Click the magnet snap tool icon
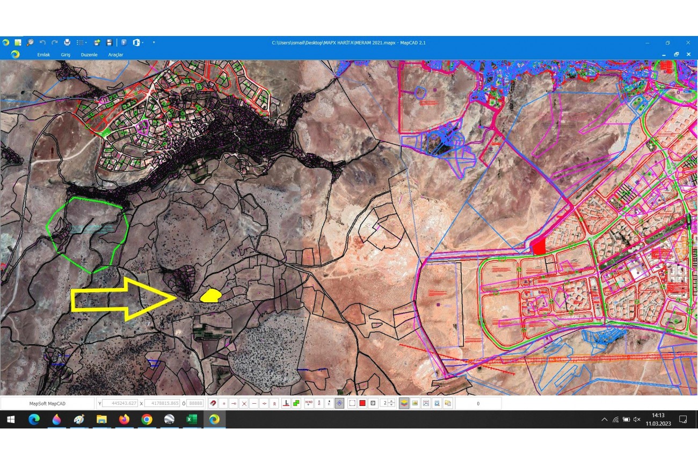 click(x=213, y=403)
